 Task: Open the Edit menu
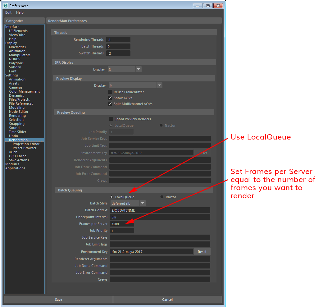[x=8, y=12]
